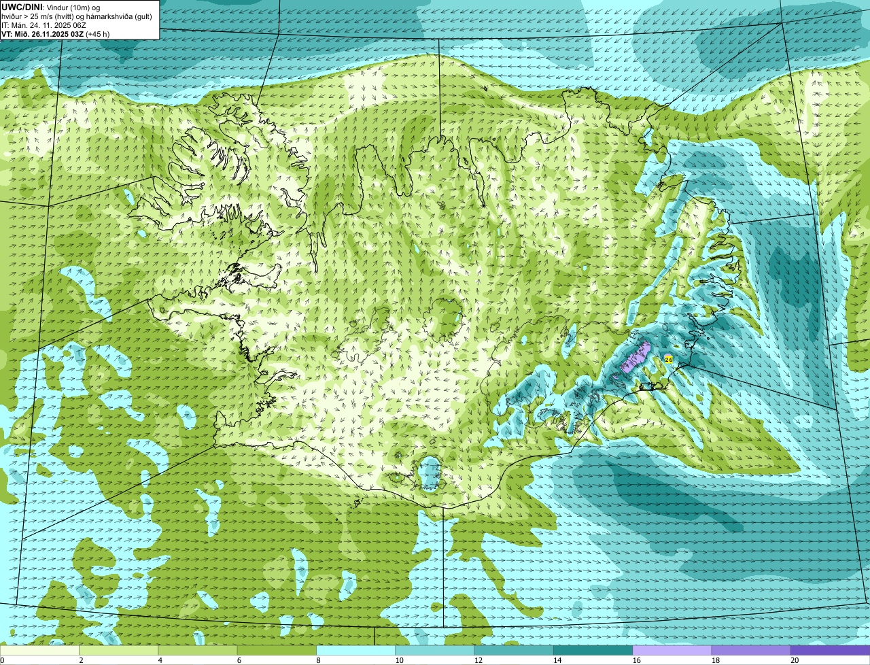This screenshot has height=665, width=870.
Task: Select the 4–6 m/s green swatch
Action: click(x=198, y=651)
